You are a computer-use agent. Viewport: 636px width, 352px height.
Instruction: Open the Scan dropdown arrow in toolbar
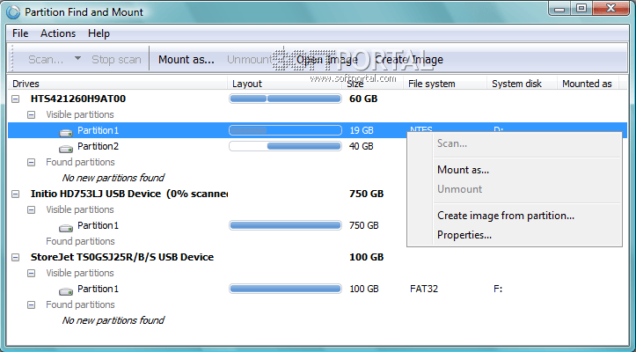point(77,59)
